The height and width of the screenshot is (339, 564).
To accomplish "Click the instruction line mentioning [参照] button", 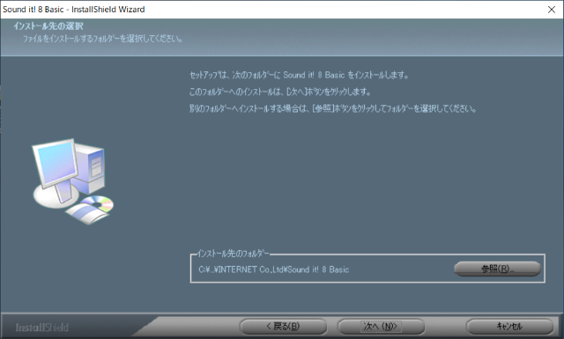I will coord(333,108).
